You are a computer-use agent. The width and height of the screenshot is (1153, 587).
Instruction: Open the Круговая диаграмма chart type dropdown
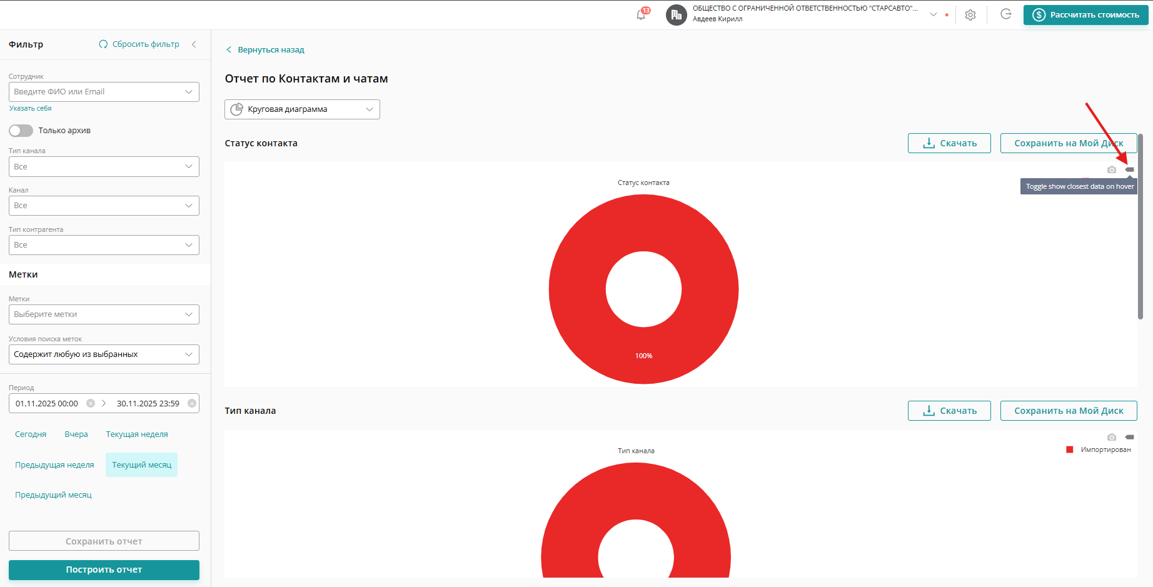[302, 109]
